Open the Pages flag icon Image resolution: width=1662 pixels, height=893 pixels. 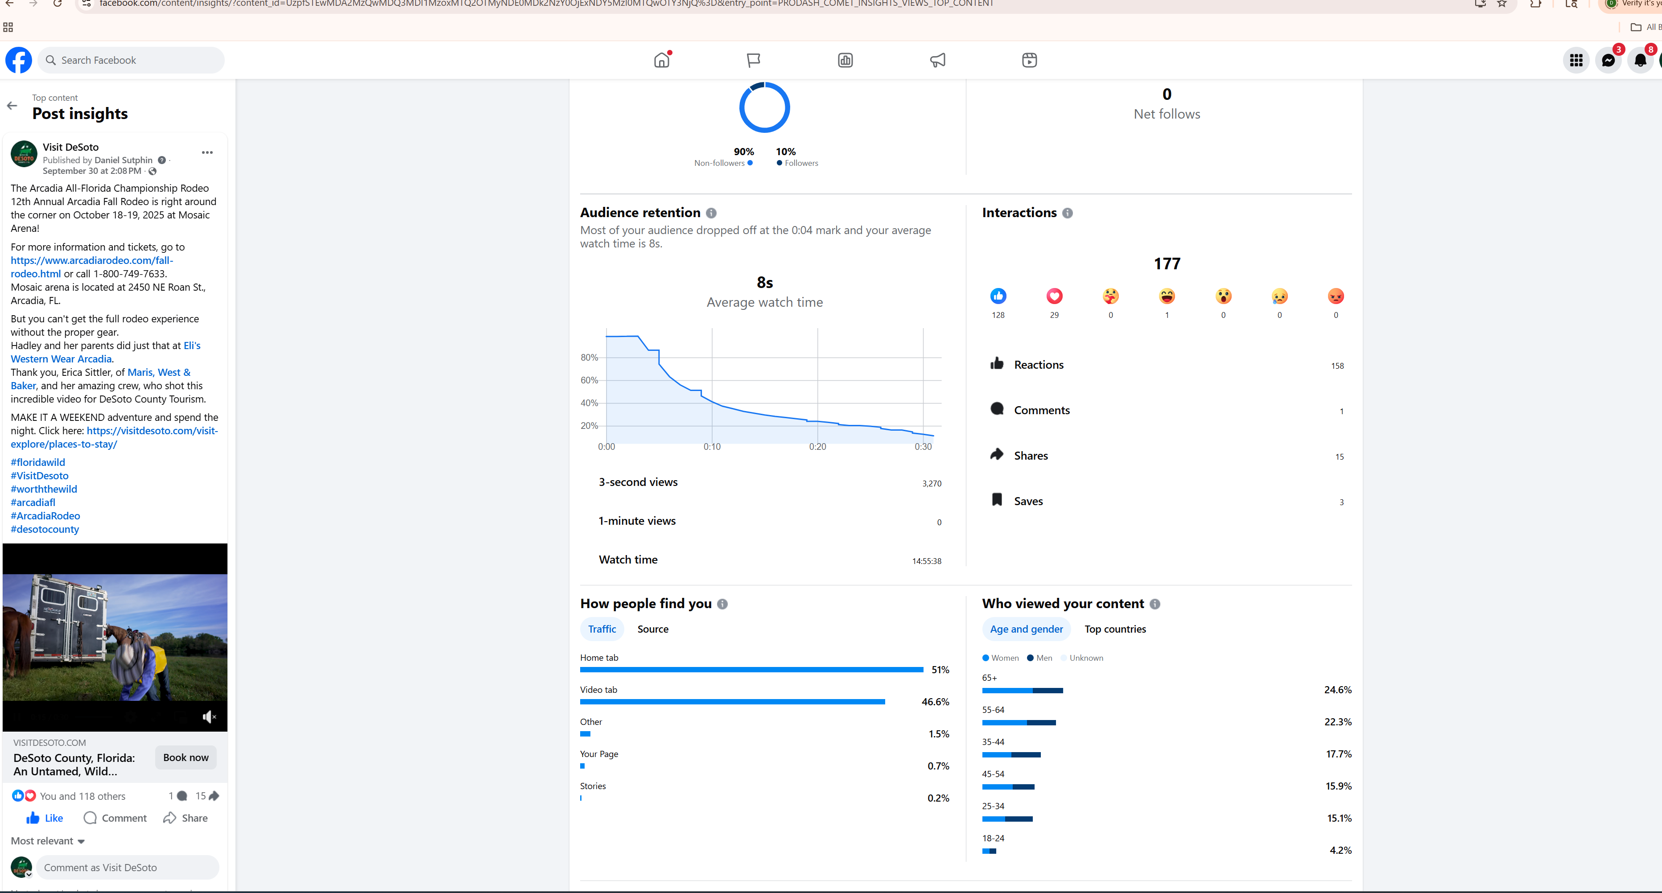[x=753, y=60]
